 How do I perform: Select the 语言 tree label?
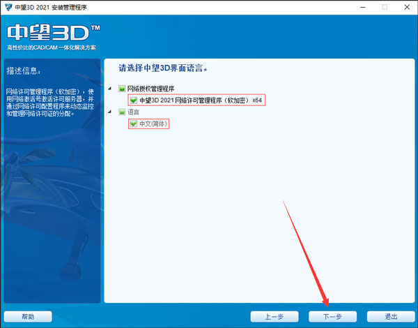(x=133, y=112)
